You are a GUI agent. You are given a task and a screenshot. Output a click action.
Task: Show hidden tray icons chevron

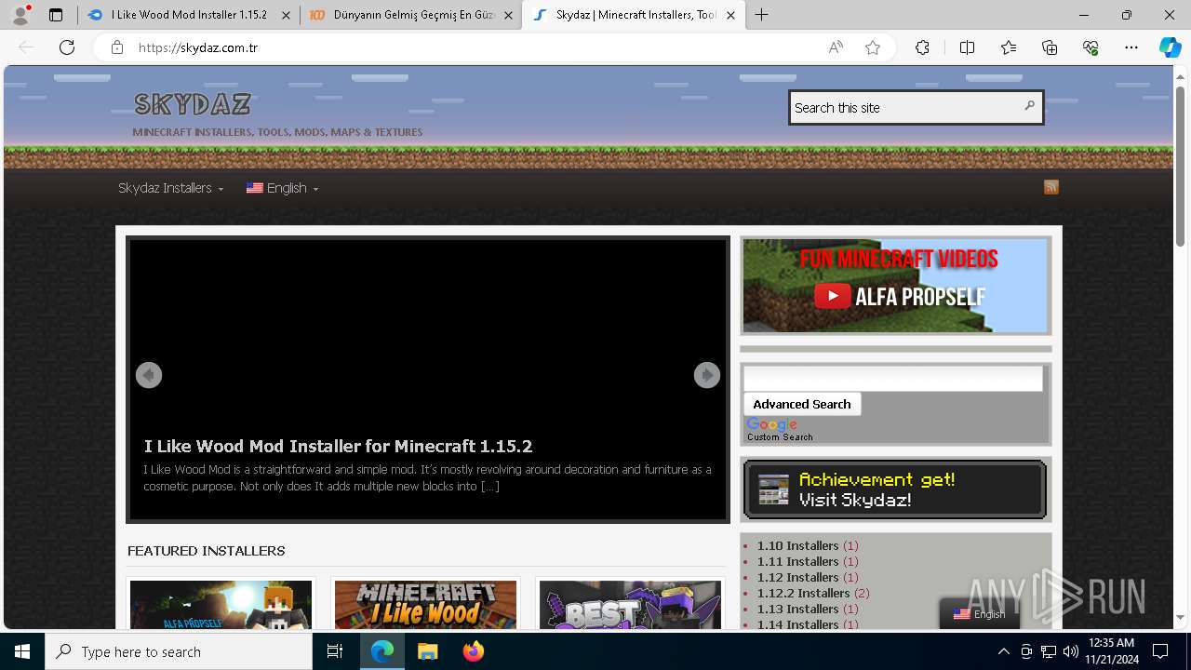[x=1003, y=651]
